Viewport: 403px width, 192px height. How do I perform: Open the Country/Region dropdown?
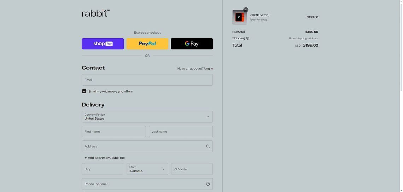(x=147, y=117)
